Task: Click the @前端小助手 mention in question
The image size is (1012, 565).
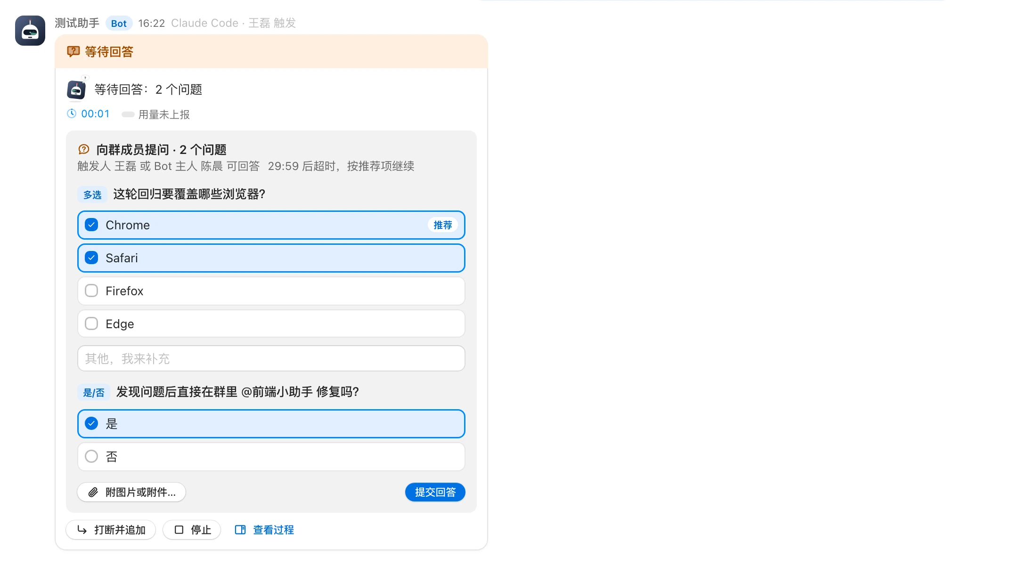Action: (277, 392)
